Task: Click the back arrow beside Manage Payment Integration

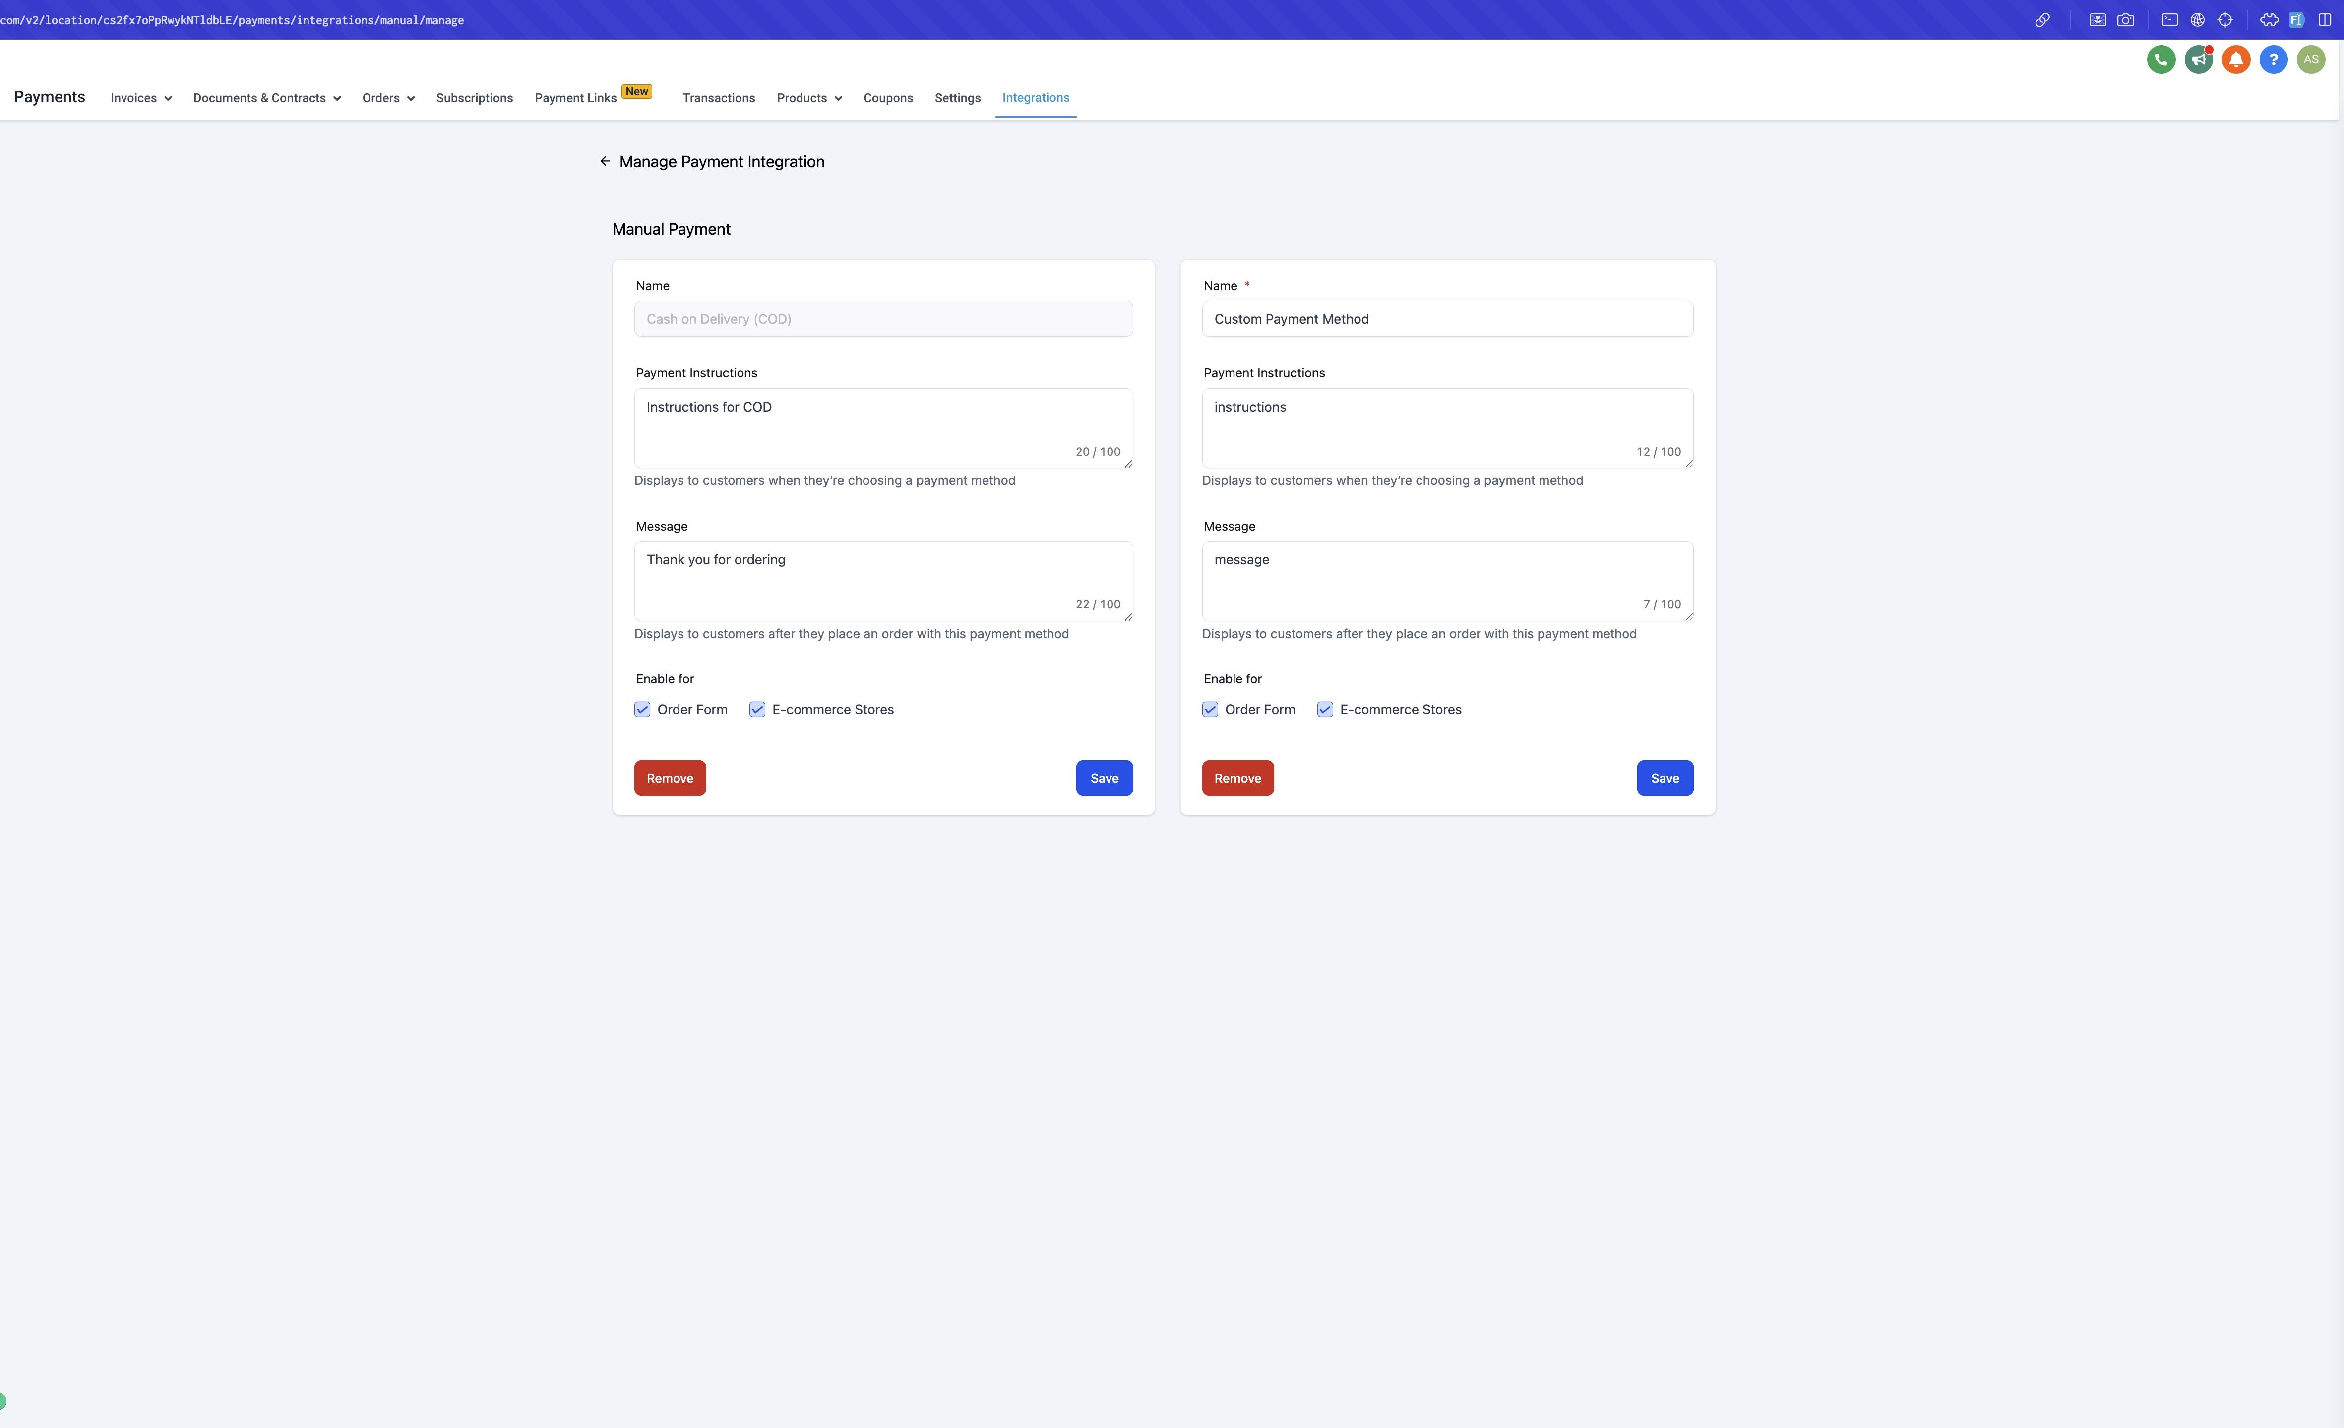Action: [x=605, y=162]
